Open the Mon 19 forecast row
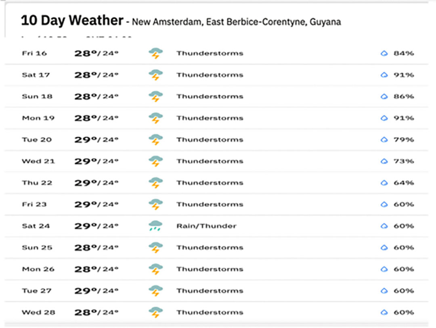The height and width of the screenshot is (328, 436). pos(216,118)
